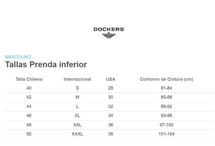Viewport: 215px width, 146px height.
Task: Click the XXXL size cell
Action: [77, 134]
